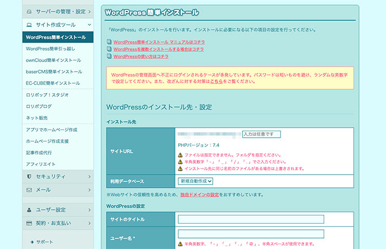Open WordPress簡単引っ越し menu item
386x249 pixels.
[51, 48]
